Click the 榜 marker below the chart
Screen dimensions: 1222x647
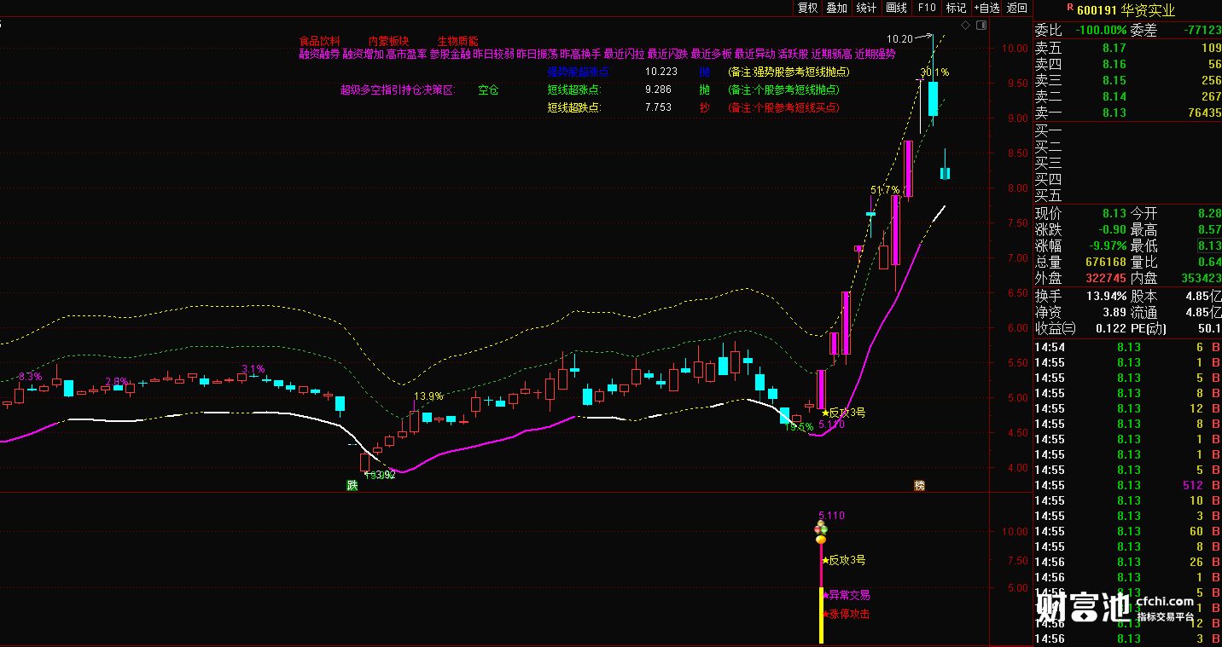point(919,485)
